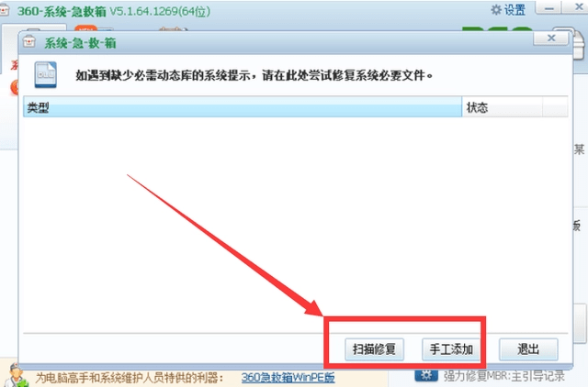Viewport: 588px width, 387px height.
Task: Select the partially hidden first tab behind dialog
Action: click(x=34, y=28)
